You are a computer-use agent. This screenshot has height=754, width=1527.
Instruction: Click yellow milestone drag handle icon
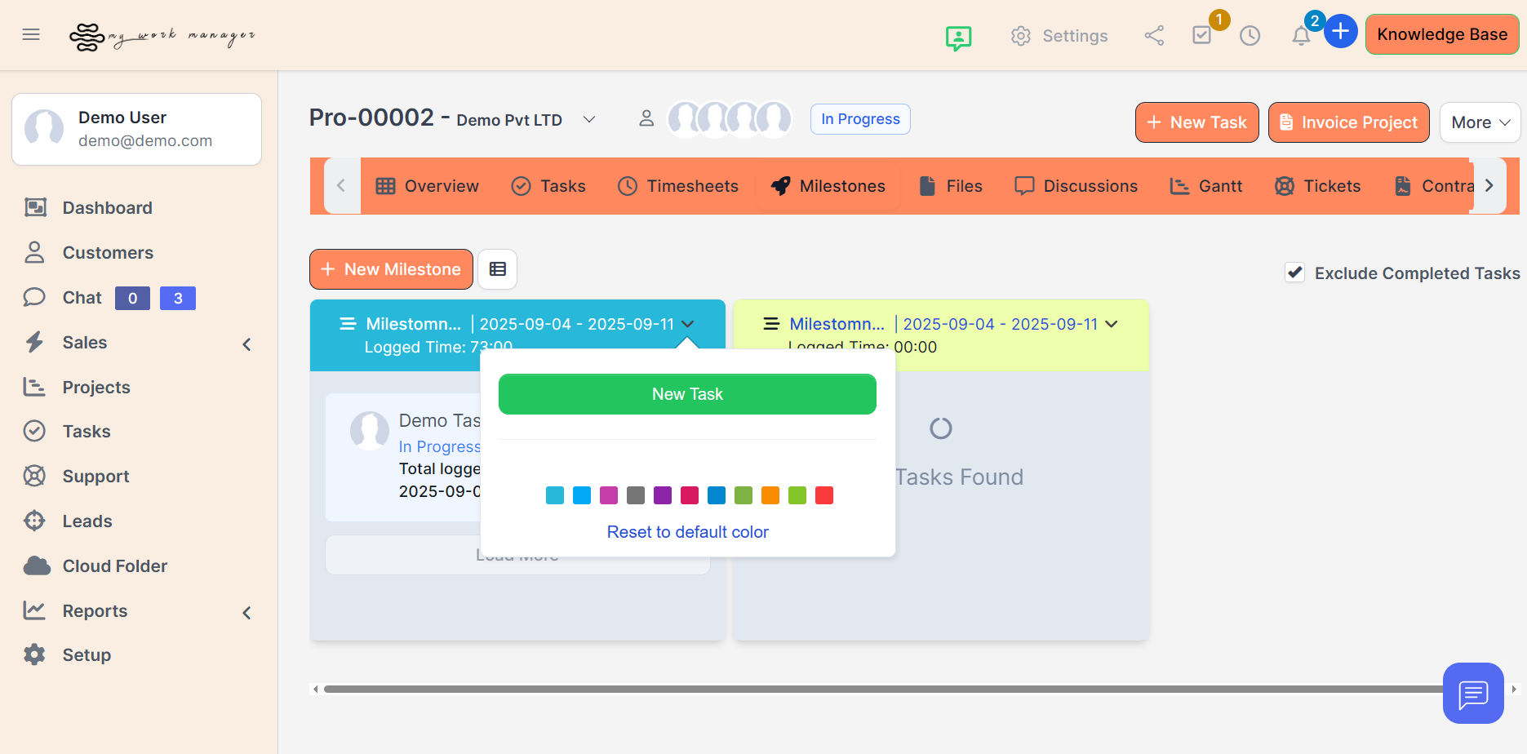tap(771, 324)
